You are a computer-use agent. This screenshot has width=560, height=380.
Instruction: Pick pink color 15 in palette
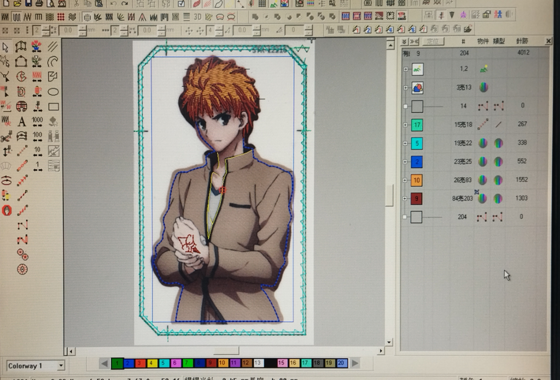tap(282, 363)
